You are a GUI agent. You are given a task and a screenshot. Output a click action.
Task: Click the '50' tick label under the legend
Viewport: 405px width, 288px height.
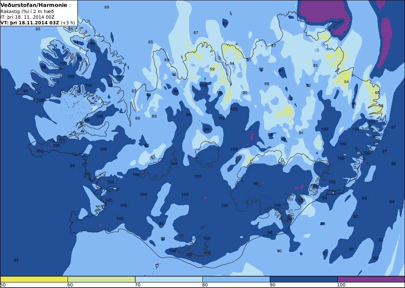(3, 285)
